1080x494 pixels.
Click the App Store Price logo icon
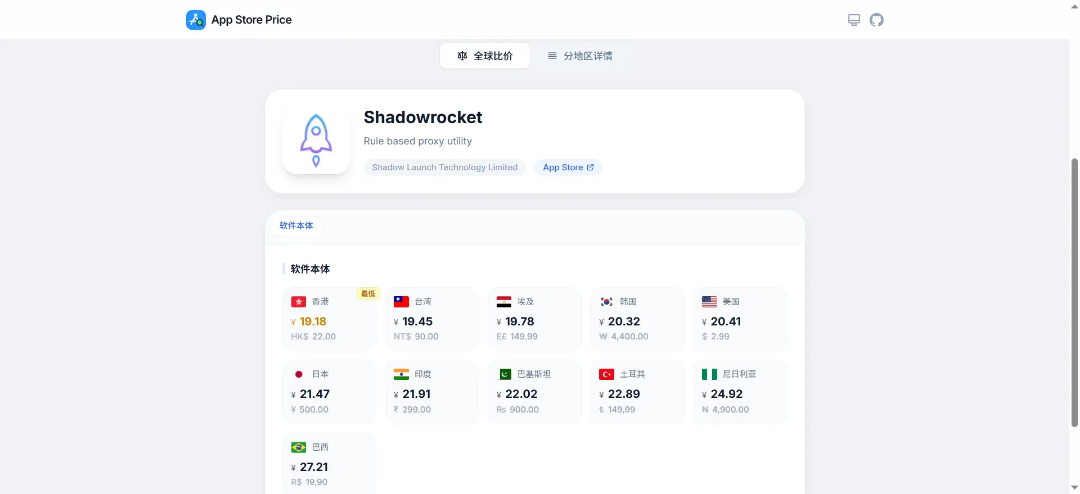(x=196, y=20)
